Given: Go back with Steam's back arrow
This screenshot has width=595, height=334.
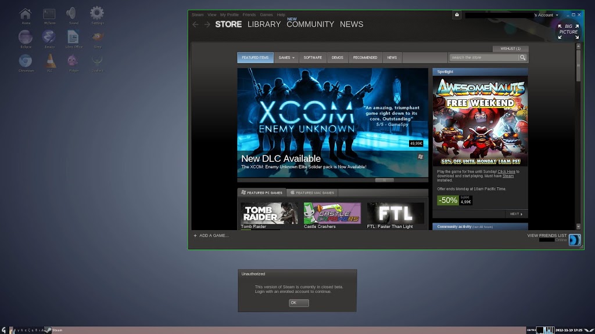Looking at the screenshot, I should click(195, 24).
